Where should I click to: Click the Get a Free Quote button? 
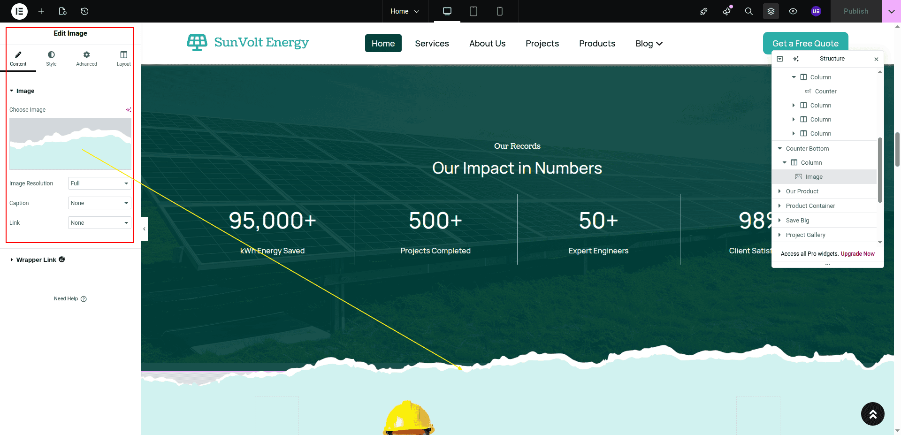805,43
